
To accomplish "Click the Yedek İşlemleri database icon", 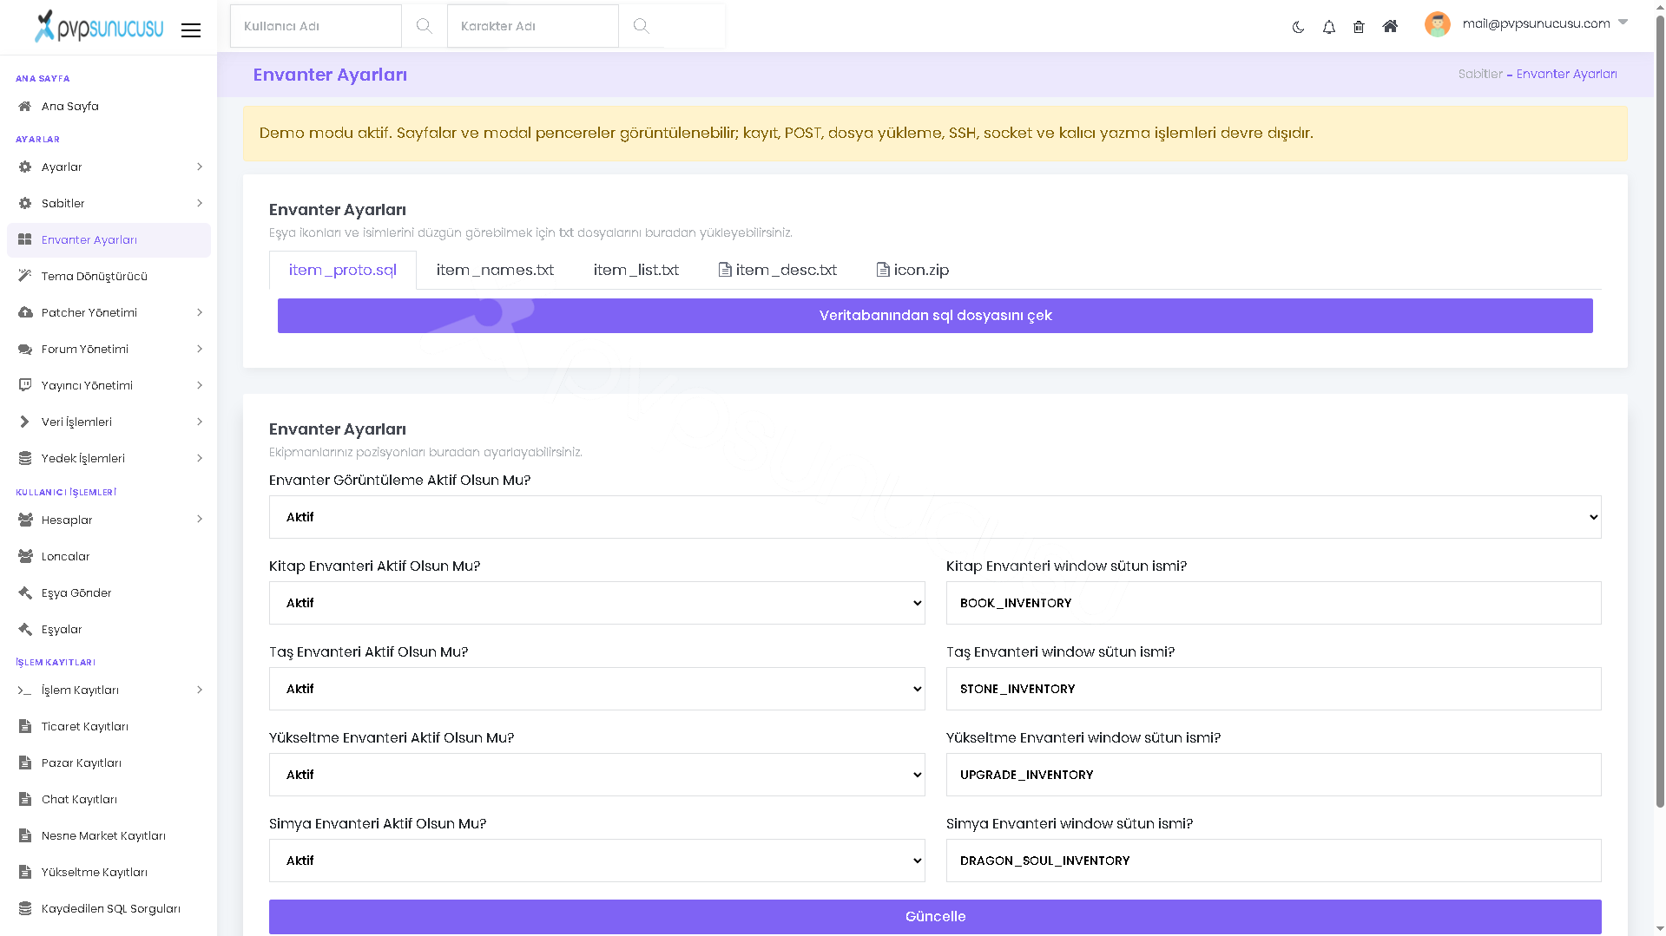I will (25, 459).
